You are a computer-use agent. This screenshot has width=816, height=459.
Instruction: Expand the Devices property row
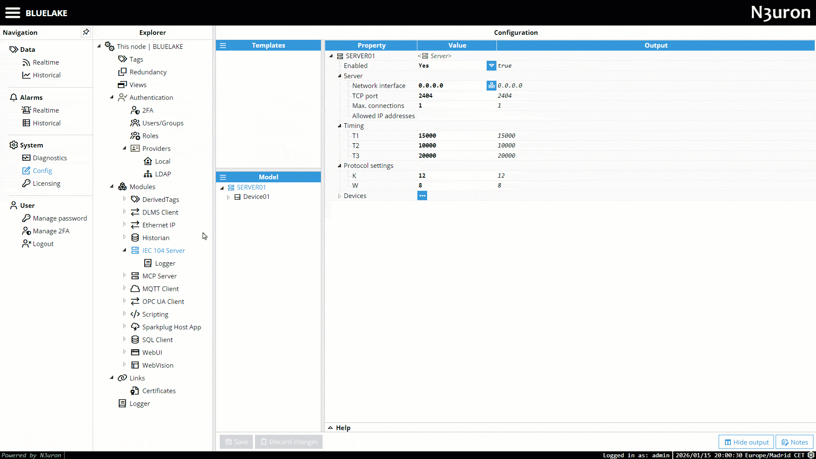coord(339,196)
